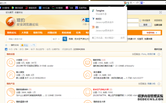Enable the 自动登录 checkbox

pos(140,20)
